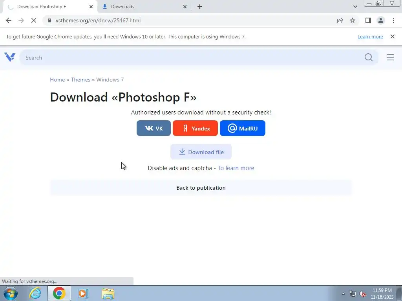Close the Download Photoshop F tab
The width and height of the screenshot is (402, 301).
click(x=91, y=7)
